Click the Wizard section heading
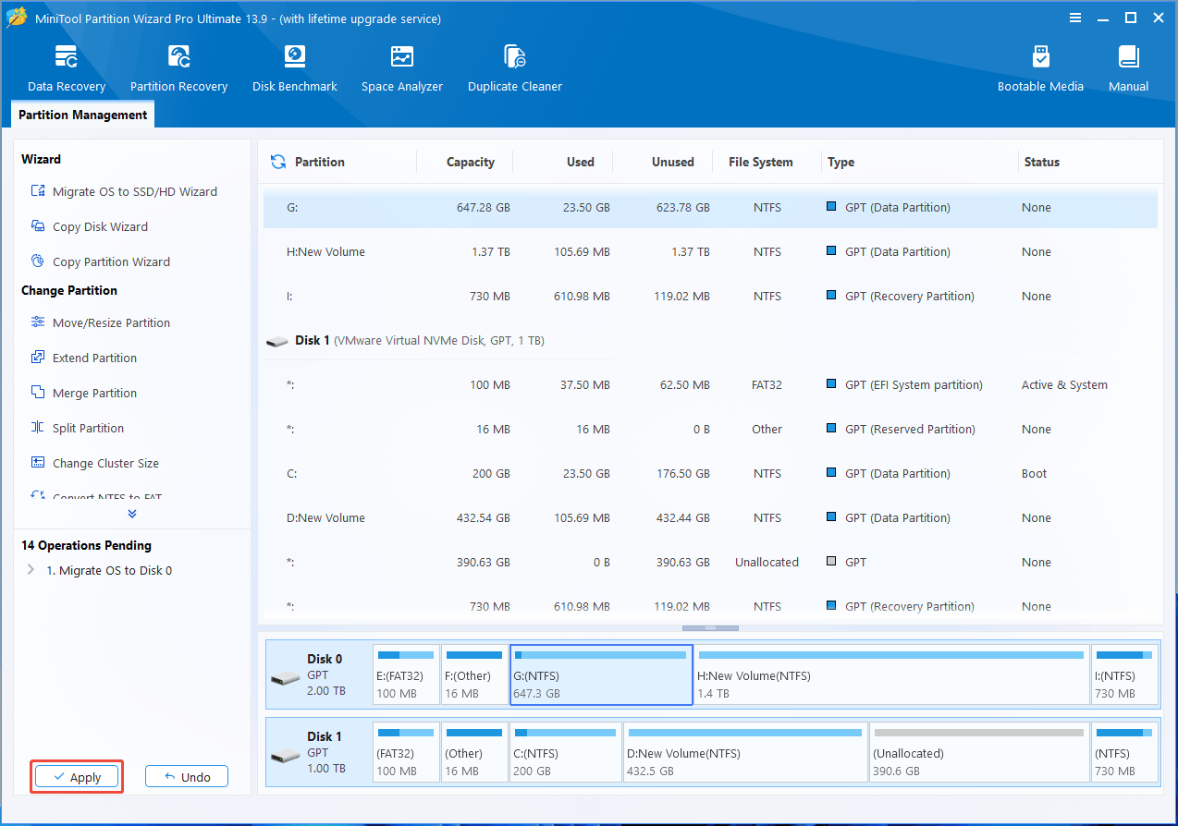Viewport: 1178px width, 826px height. coord(42,159)
